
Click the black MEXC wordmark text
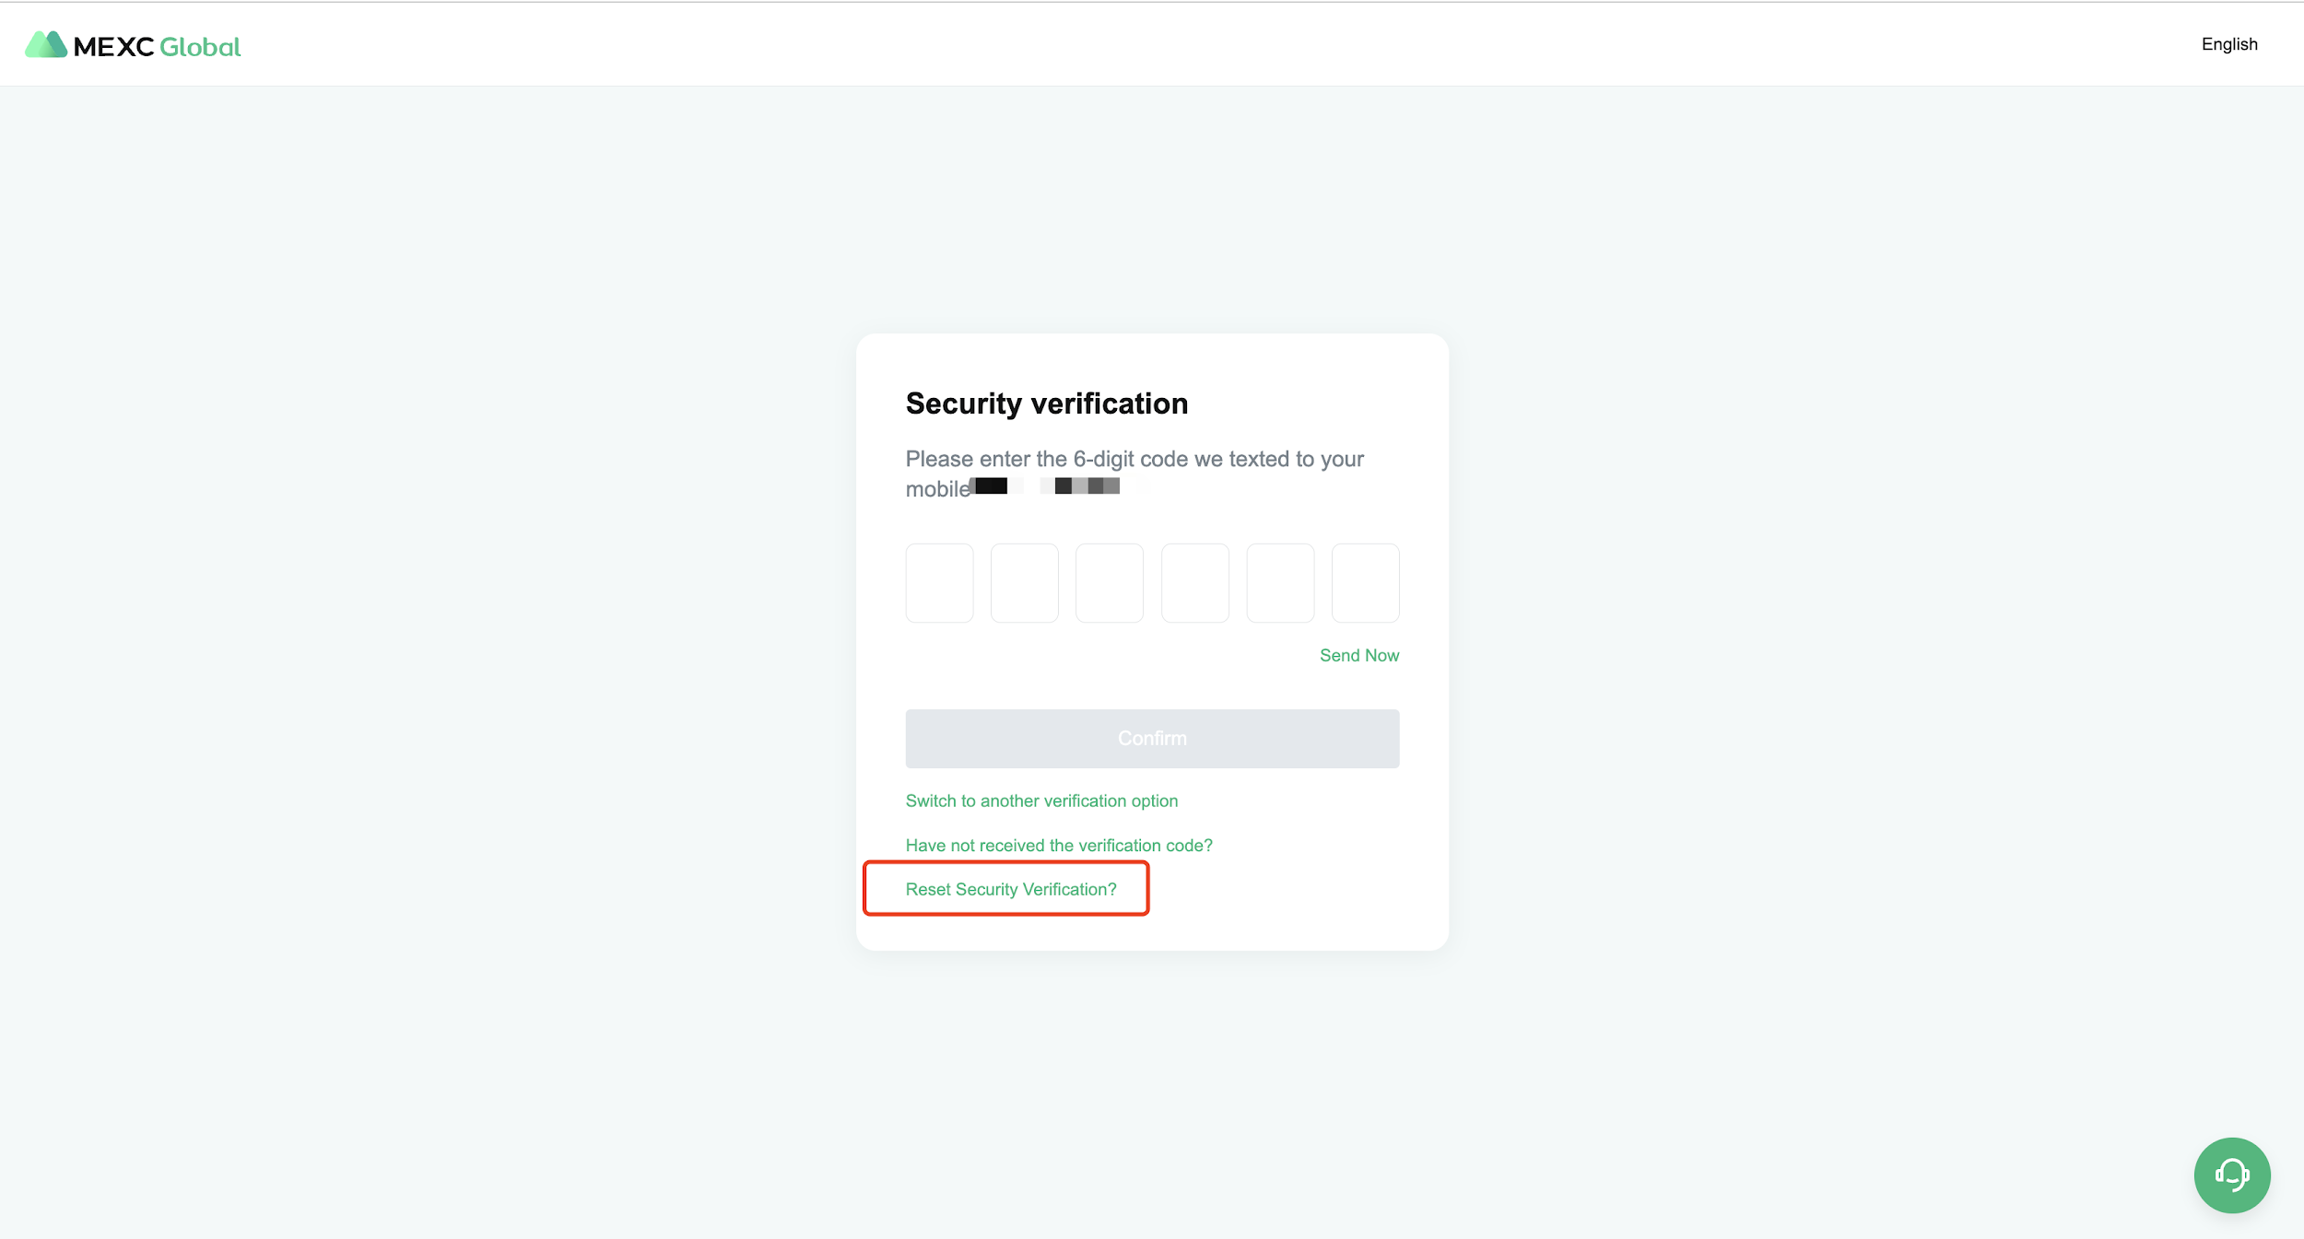click(x=113, y=47)
